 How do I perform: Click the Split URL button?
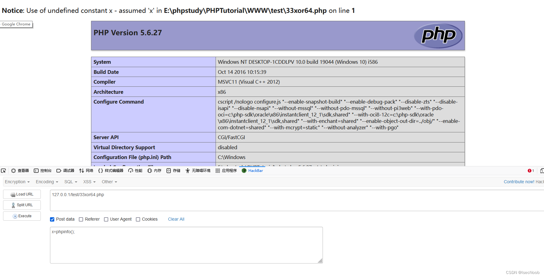point(22,205)
